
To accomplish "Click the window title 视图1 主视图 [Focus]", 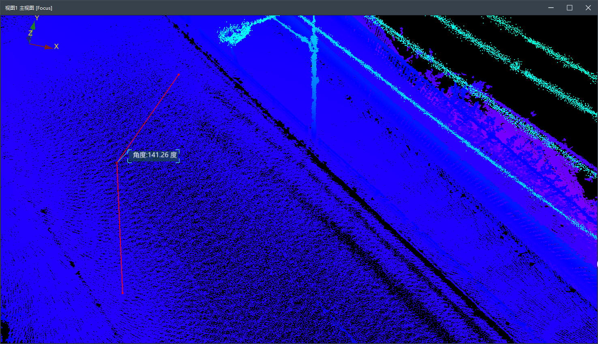I will 29,8.
